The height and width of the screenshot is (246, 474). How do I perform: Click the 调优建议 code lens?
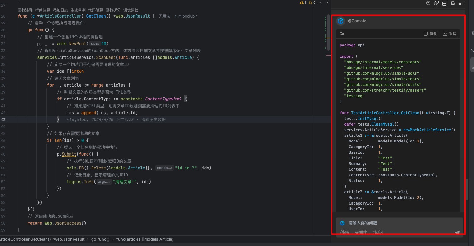131,10
